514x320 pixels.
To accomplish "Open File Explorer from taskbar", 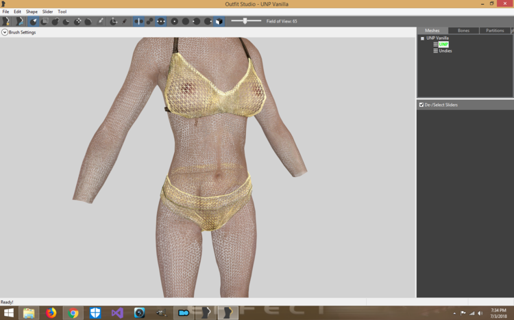I will 29,313.
